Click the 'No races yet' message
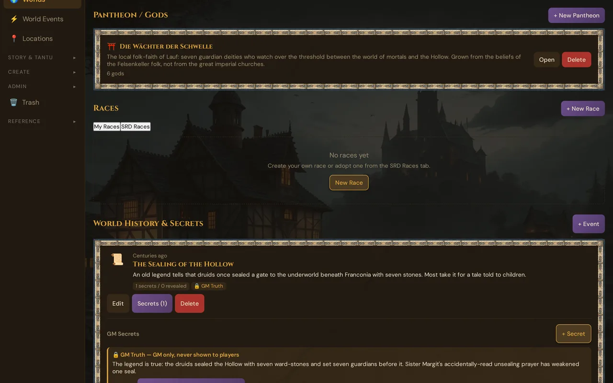This screenshot has height=383, width=613. [349, 155]
